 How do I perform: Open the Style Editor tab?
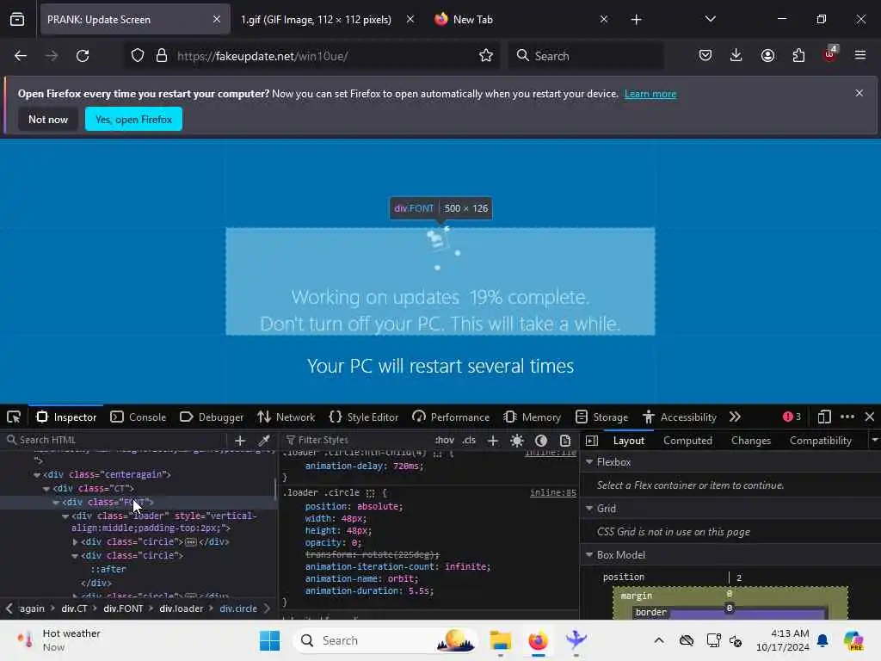click(364, 417)
